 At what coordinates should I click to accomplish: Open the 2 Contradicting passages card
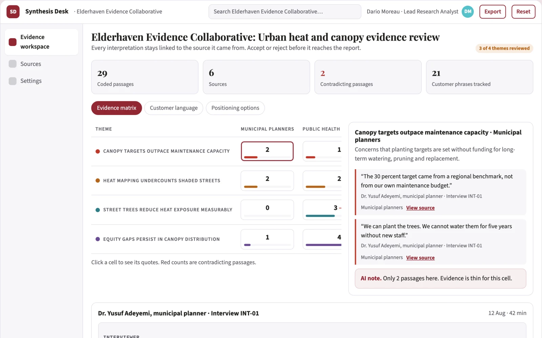368,77
